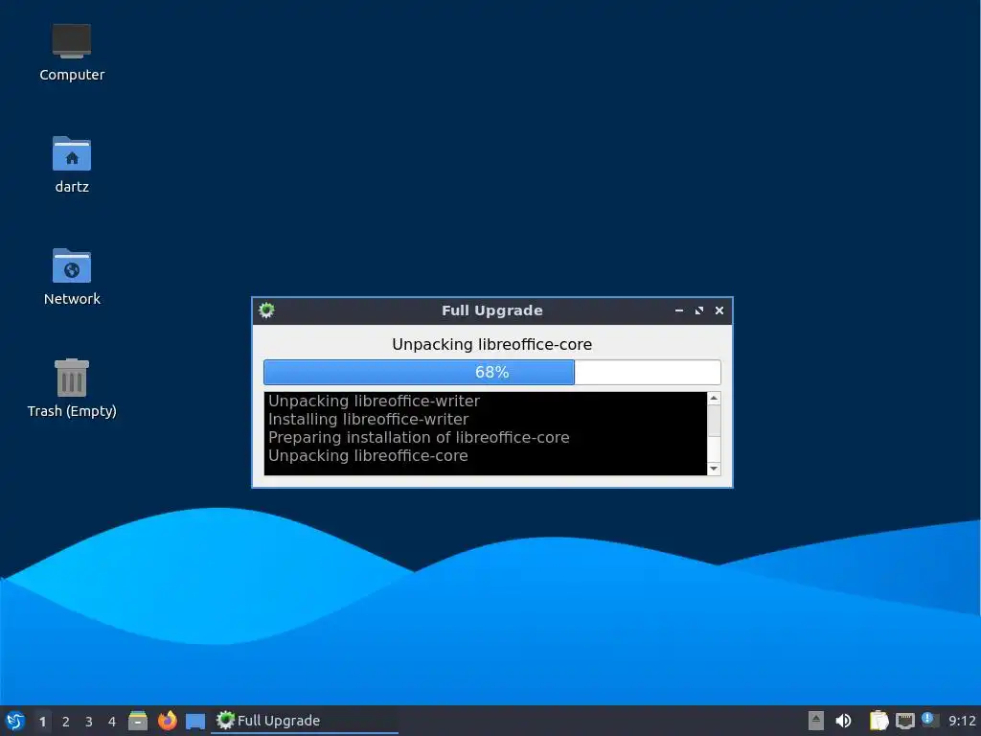Screen dimensions: 981x736
Task: Minimize the Full Upgrade window
Action: (679, 310)
